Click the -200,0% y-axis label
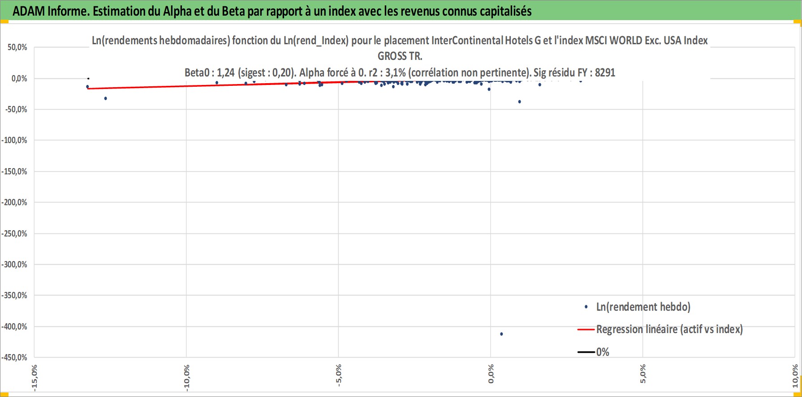802x397 pixels. click(14, 203)
